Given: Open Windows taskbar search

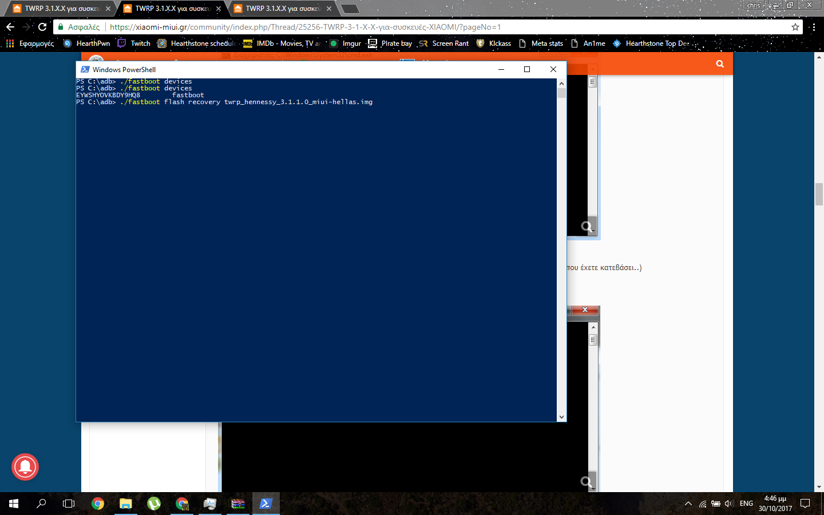Looking at the screenshot, I should pos(41,504).
